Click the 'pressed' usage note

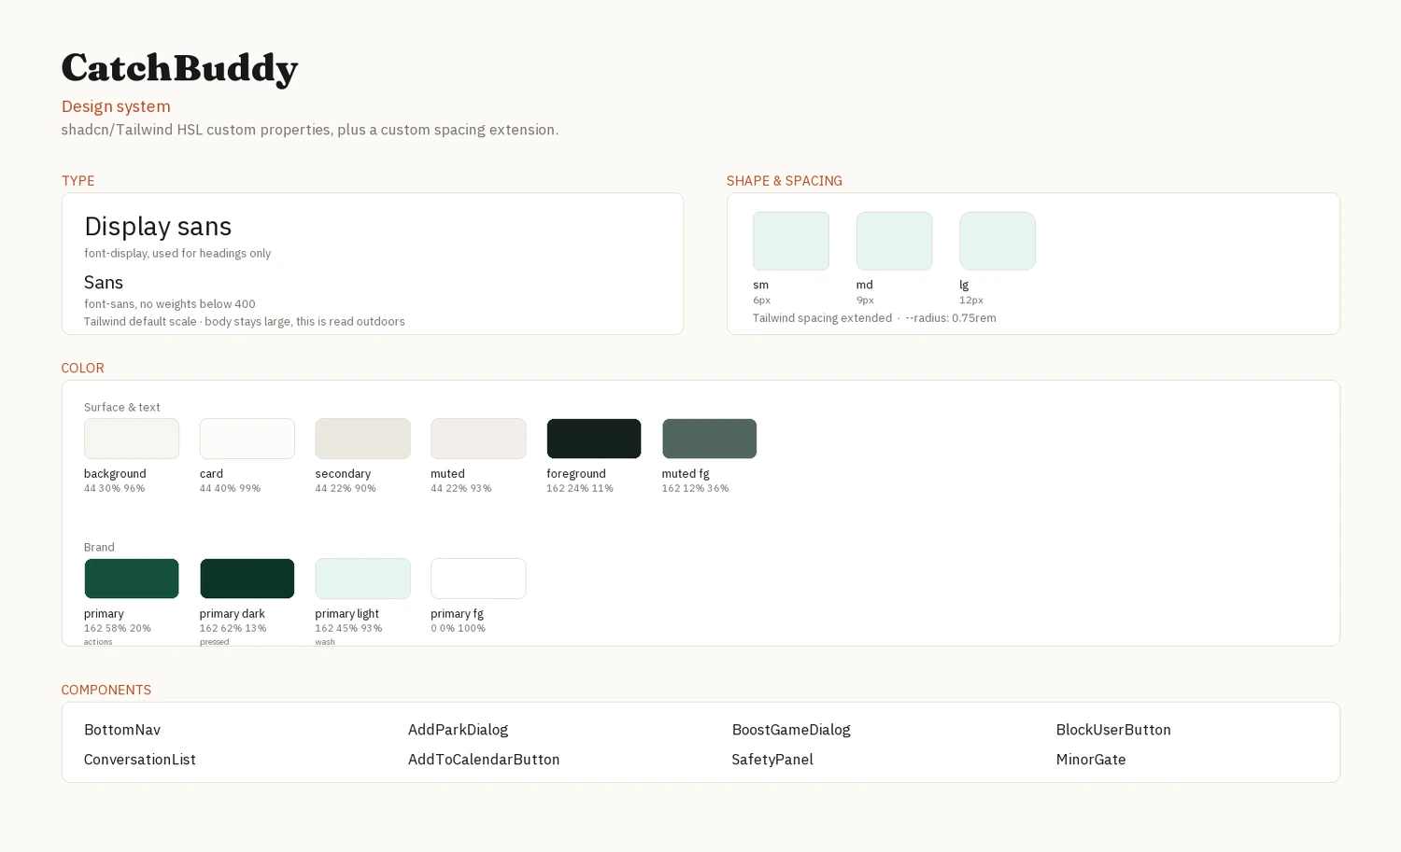tap(215, 642)
